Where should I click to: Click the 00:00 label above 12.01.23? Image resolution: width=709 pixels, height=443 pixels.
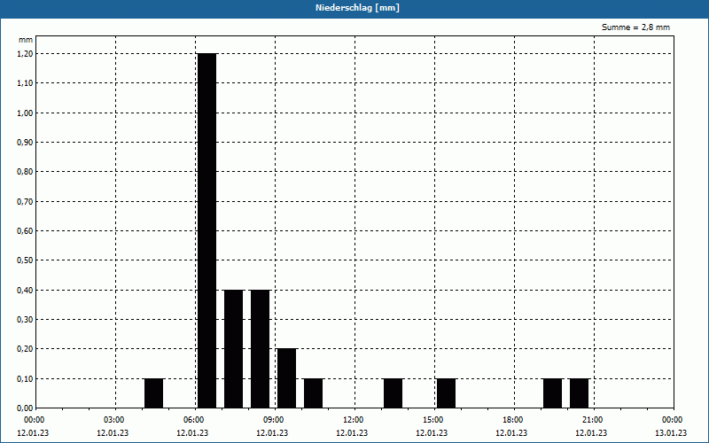coord(35,420)
